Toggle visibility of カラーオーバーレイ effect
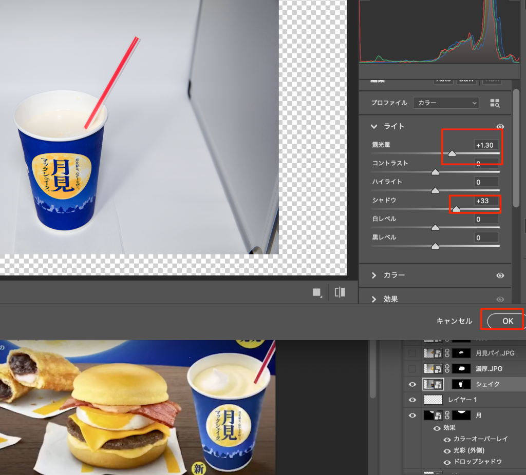Screen dimensions: 526x475 447,439
